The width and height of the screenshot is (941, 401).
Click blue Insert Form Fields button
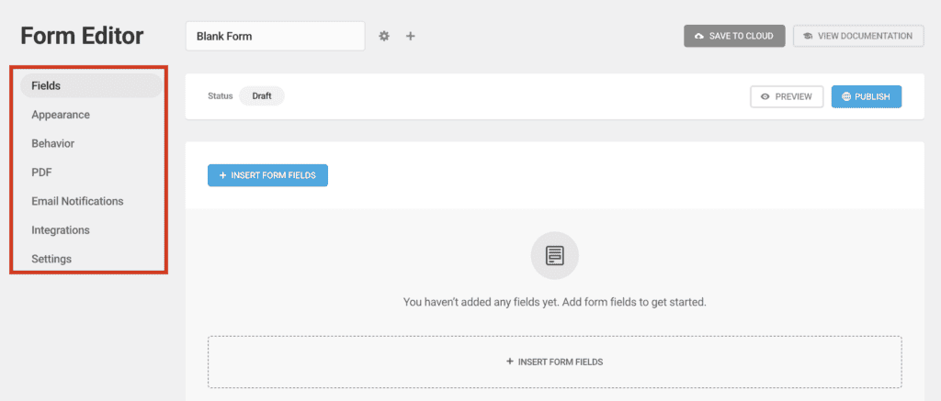pyautogui.click(x=267, y=175)
